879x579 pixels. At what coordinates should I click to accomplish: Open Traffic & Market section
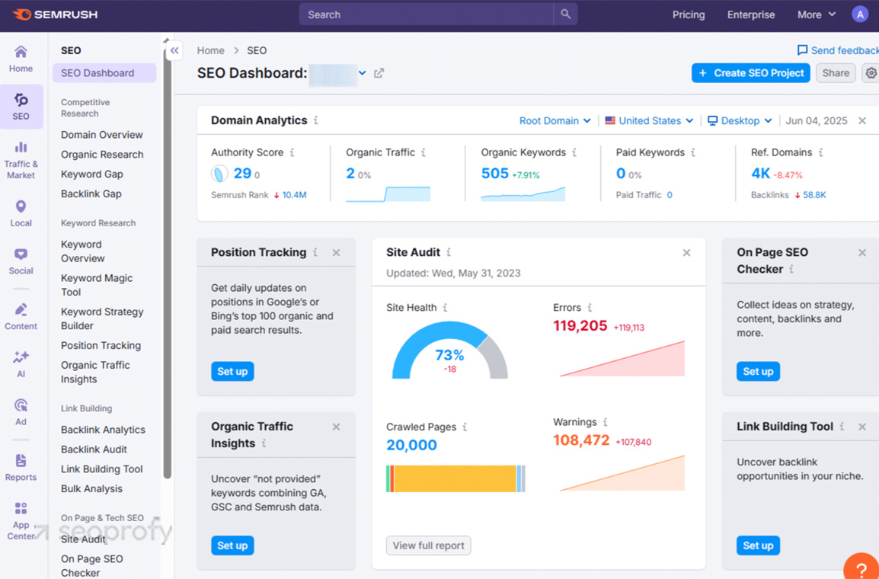pos(21,160)
